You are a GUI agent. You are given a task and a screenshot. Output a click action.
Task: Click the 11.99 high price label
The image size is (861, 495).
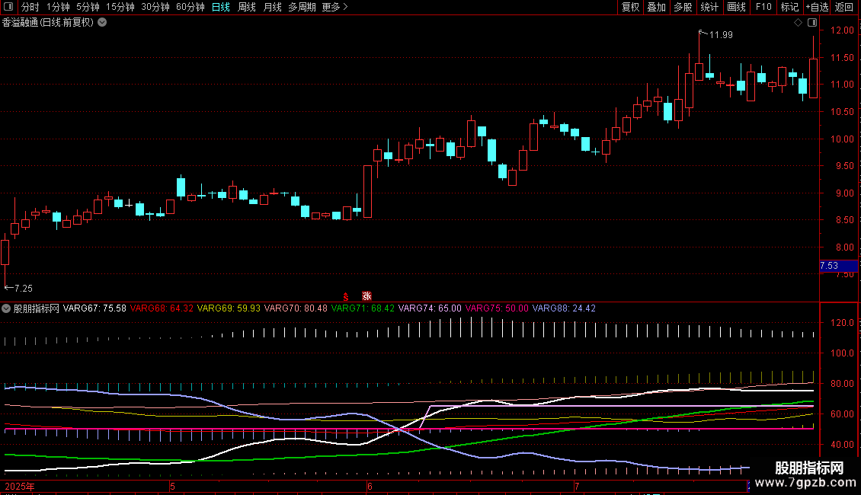pos(721,35)
